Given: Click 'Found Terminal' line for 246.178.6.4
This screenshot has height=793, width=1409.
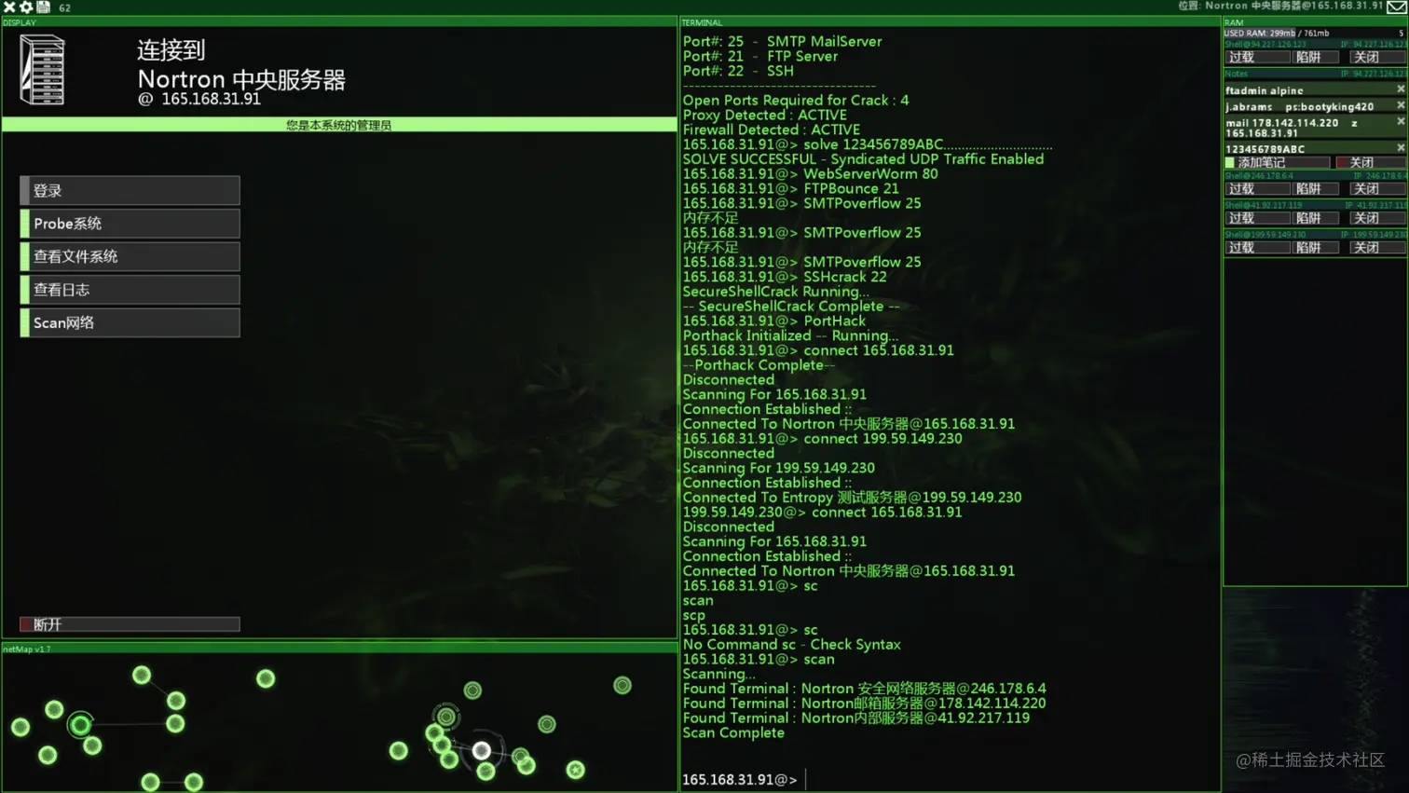Looking at the screenshot, I should (864, 689).
